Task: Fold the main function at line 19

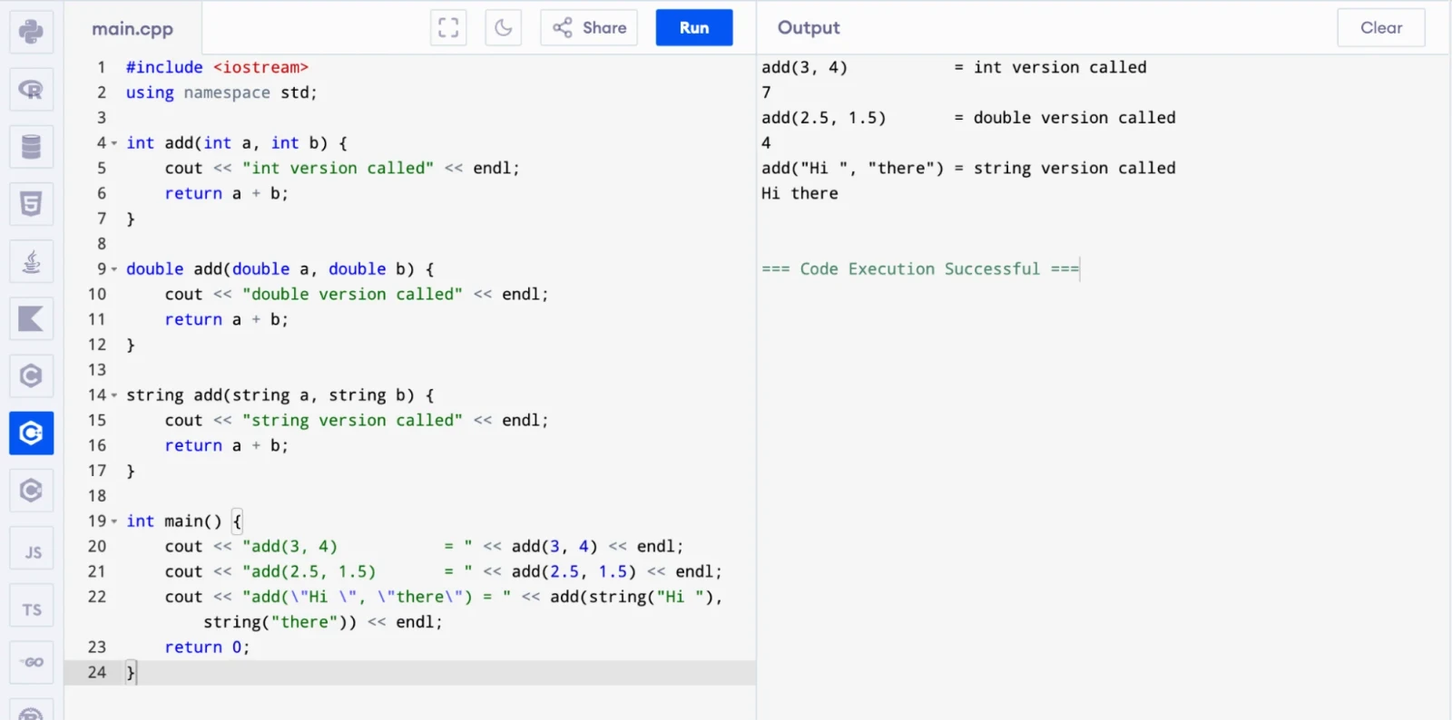Action: [x=114, y=521]
